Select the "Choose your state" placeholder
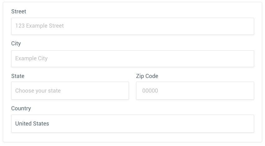 pos(38,91)
